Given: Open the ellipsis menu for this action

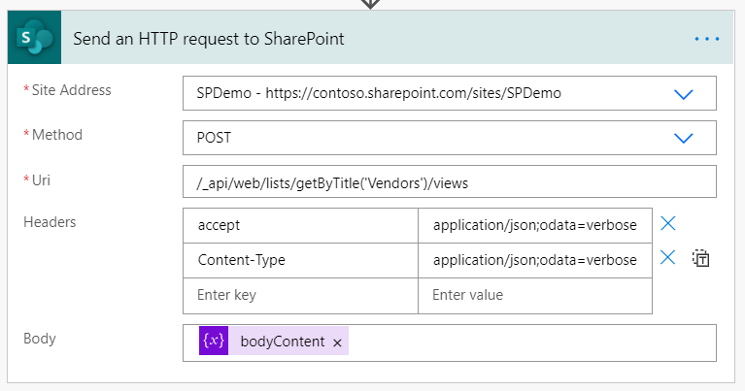Looking at the screenshot, I should (706, 39).
